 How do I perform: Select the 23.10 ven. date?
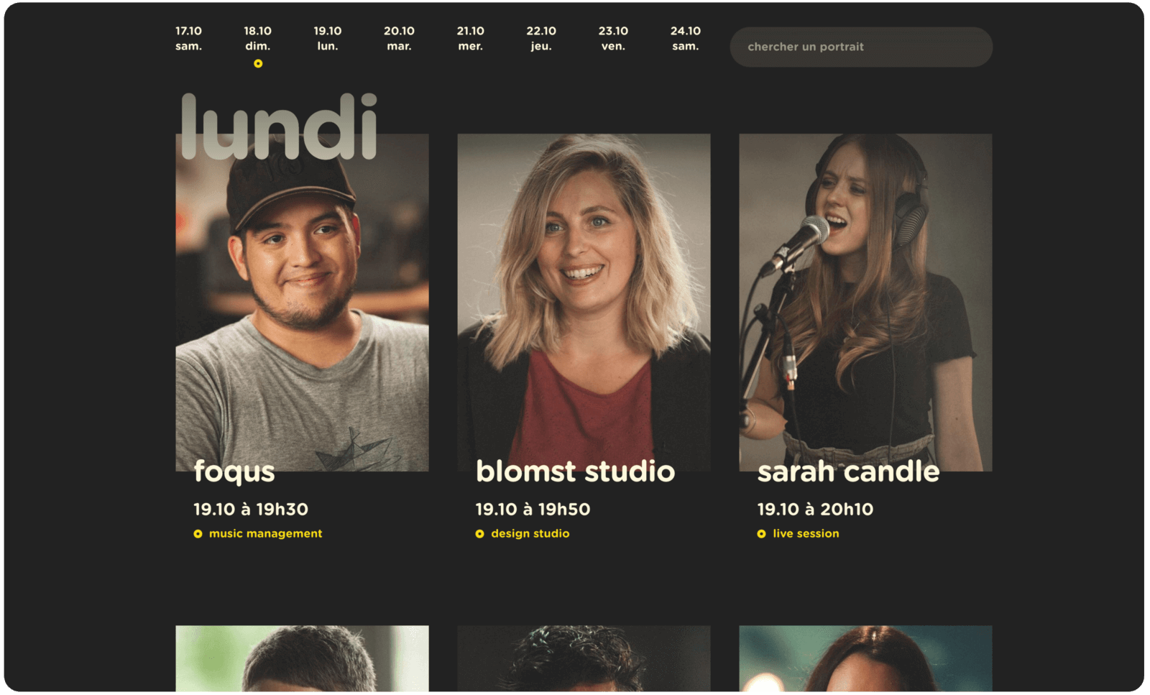[x=613, y=38]
